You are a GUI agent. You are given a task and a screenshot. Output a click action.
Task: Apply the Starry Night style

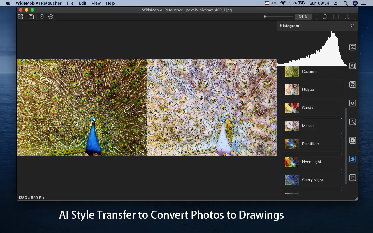[311, 180]
